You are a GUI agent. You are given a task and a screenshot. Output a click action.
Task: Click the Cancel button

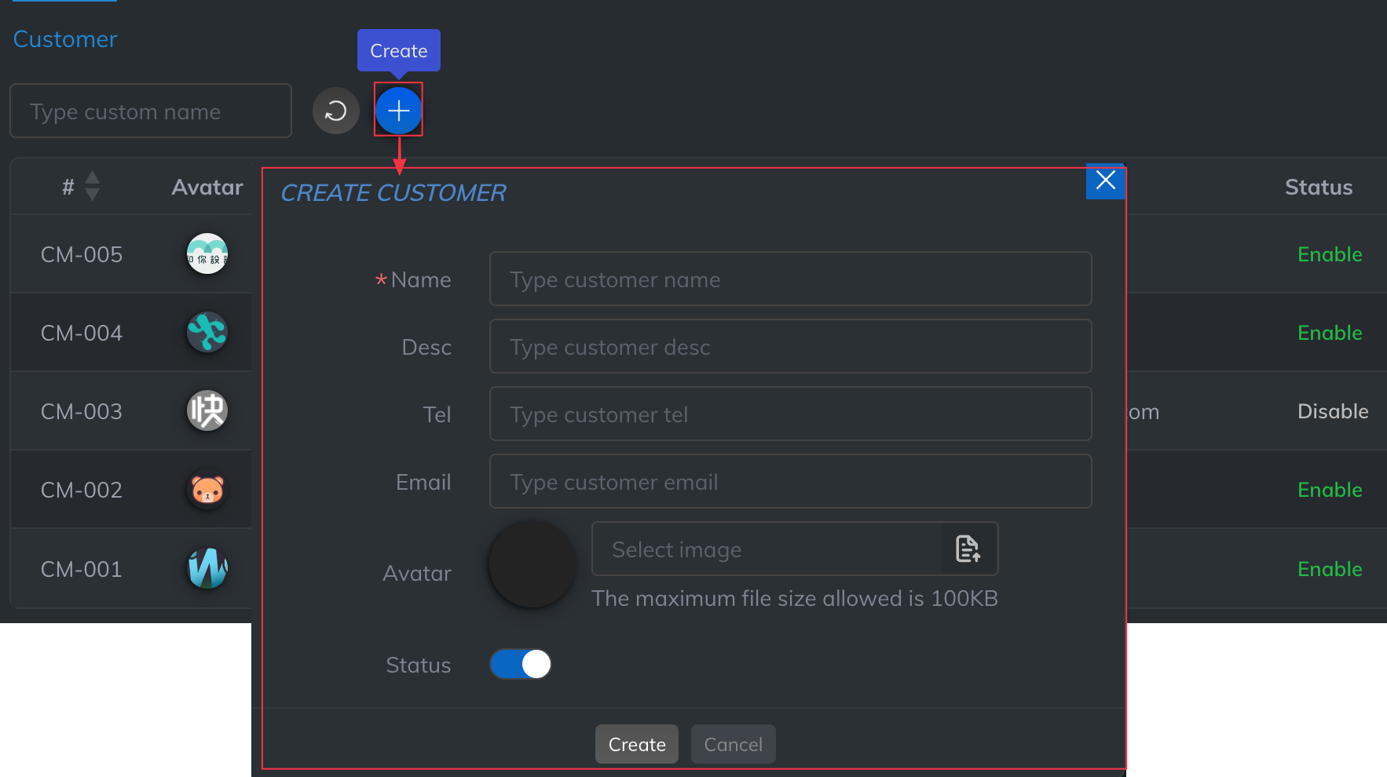point(733,744)
